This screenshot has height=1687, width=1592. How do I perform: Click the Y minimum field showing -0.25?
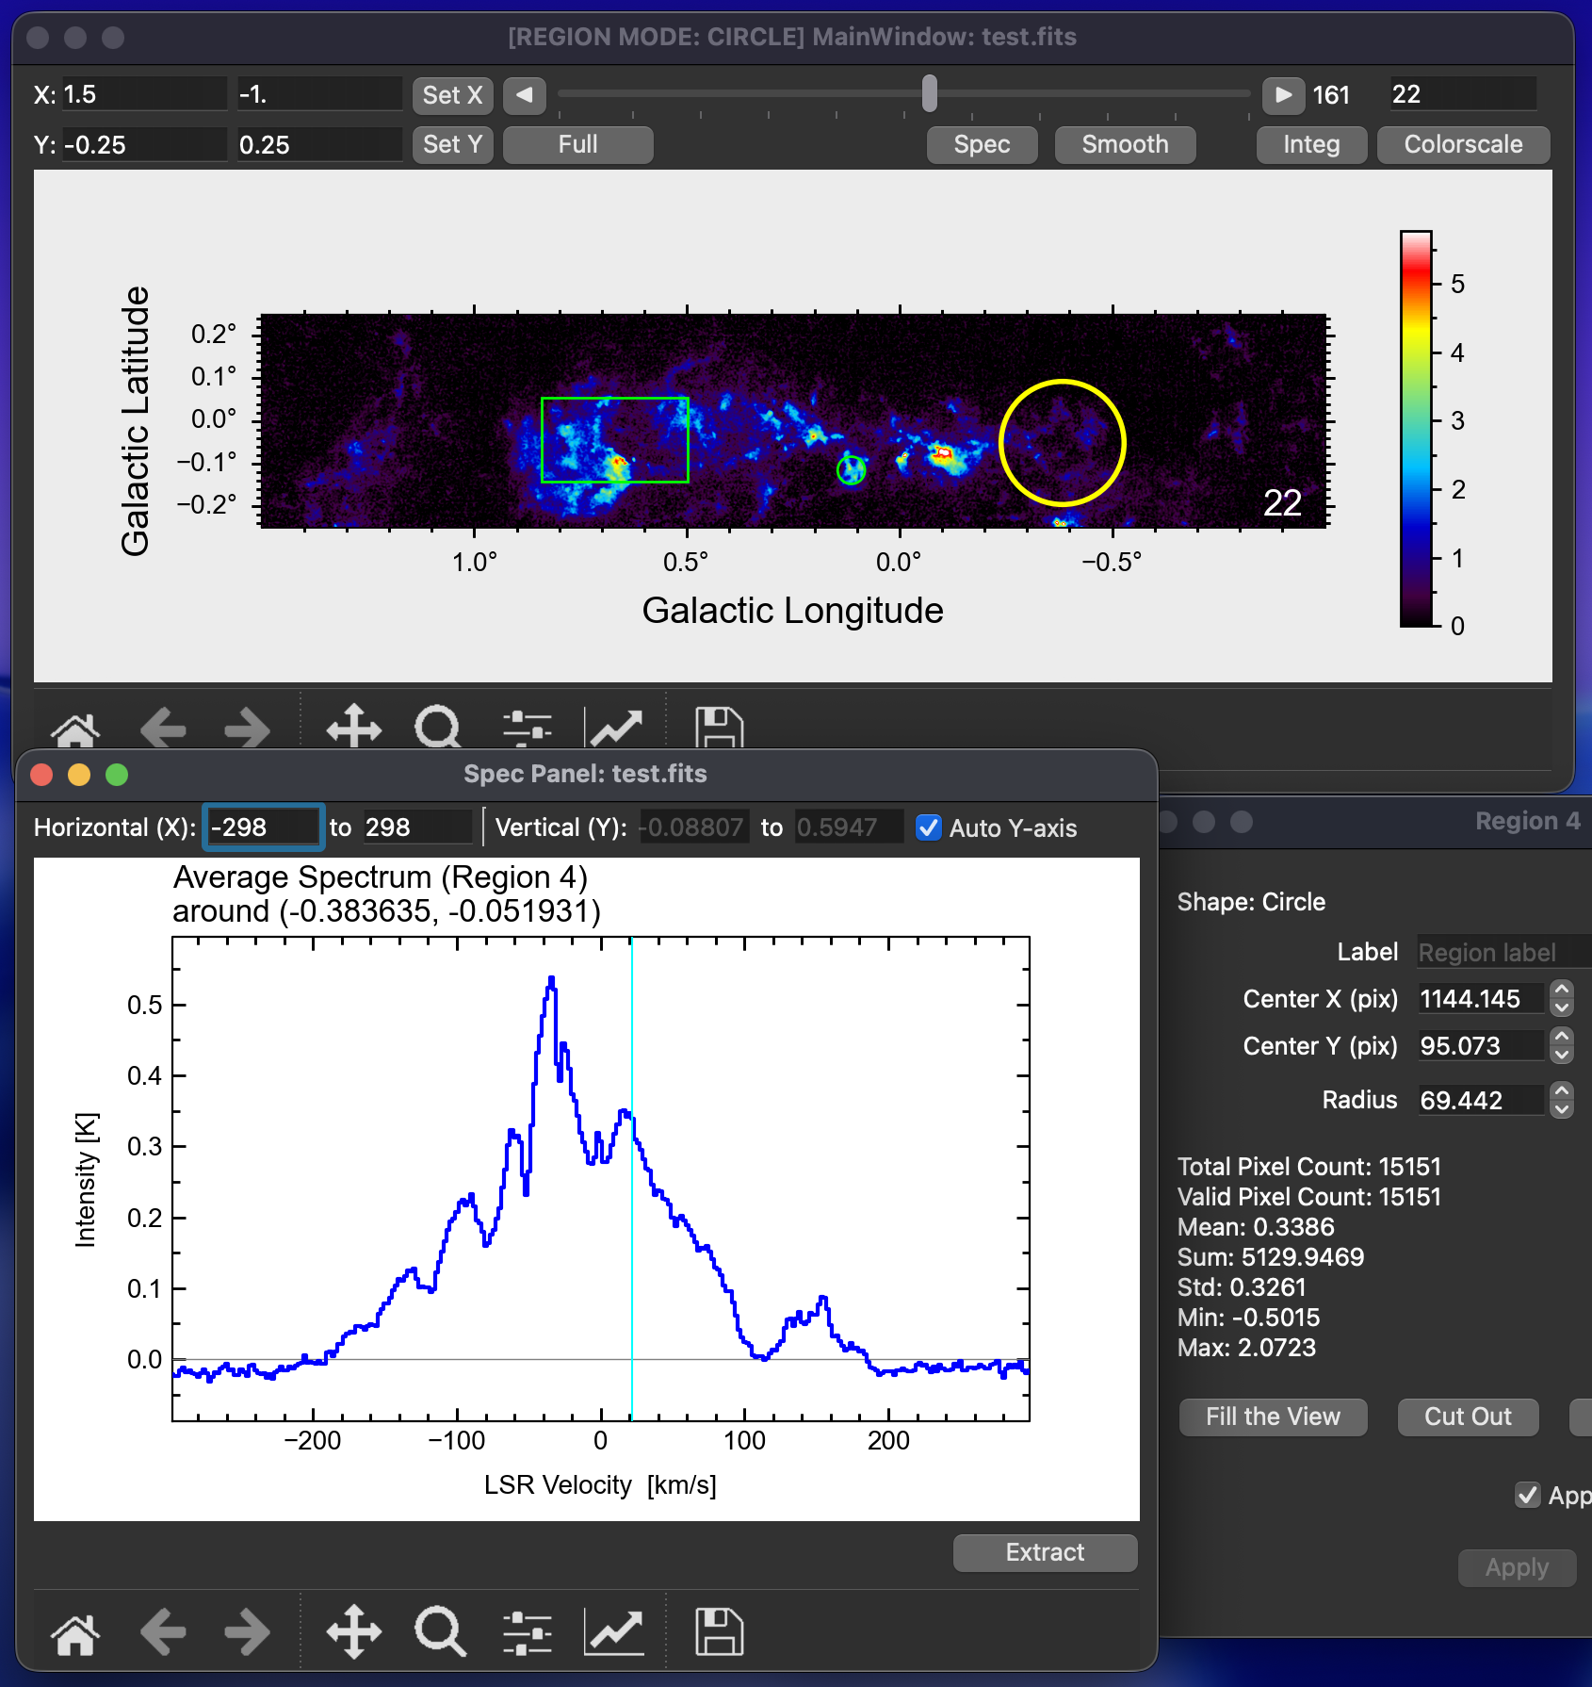(x=144, y=145)
